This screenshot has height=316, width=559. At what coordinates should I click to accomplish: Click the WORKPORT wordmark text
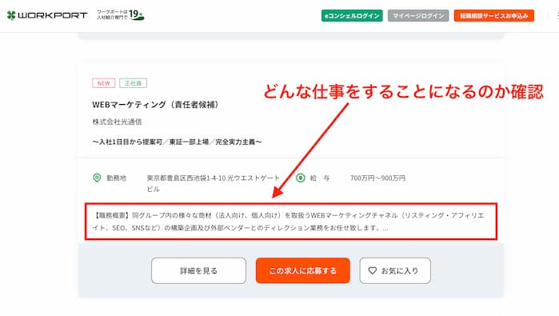(53, 15)
